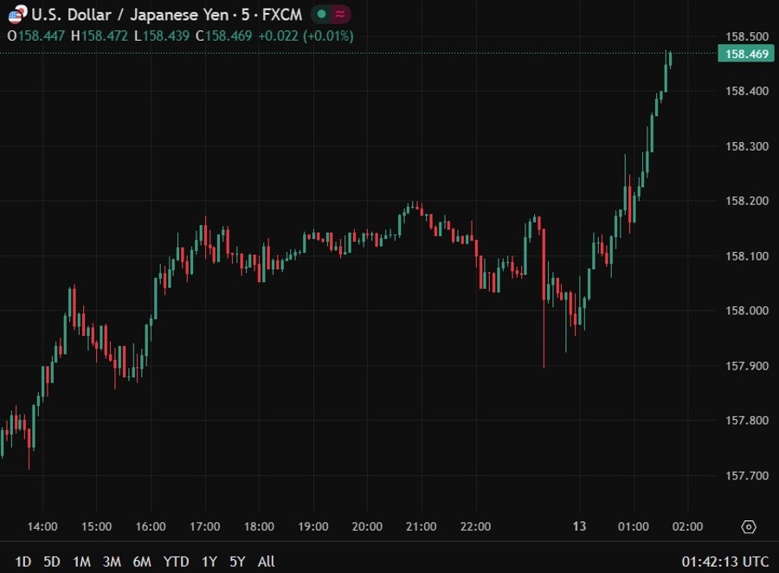This screenshot has height=573, width=779.
Task: Click the FXCM exchange name in the title
Action: coord(281,15)
